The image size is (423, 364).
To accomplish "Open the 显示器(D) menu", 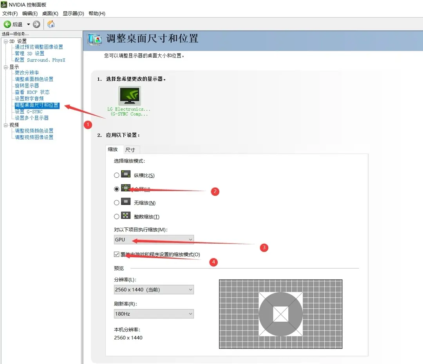I will point(73,13).
